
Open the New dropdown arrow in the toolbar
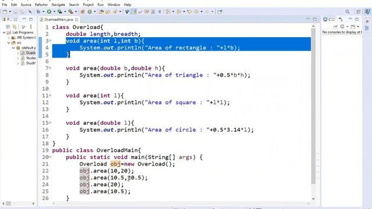tap(10, 12)
